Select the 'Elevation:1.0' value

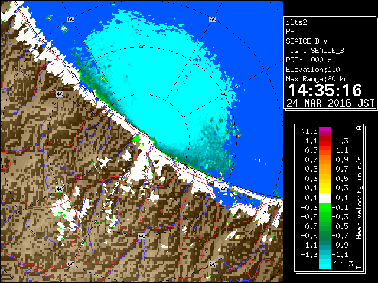313,70
